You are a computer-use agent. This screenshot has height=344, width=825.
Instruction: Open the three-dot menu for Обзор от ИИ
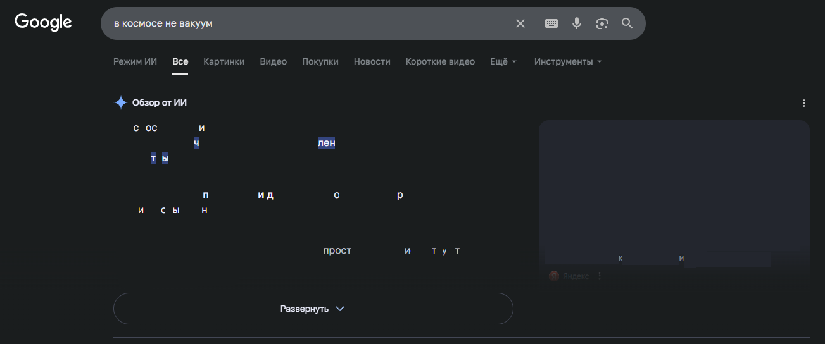pyautogui.click(x=804, y=103)
